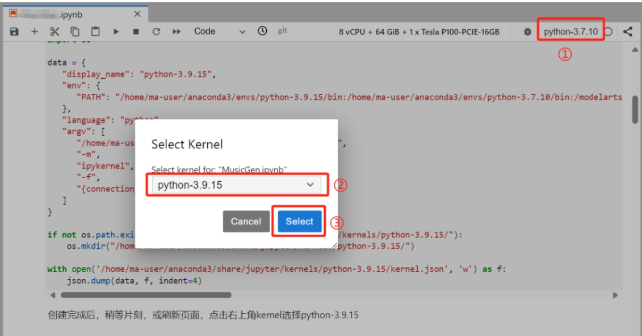642x336 pixels.
Task: Expand the python-3.9.15 kernel dropdown
Action: (236, 185)
